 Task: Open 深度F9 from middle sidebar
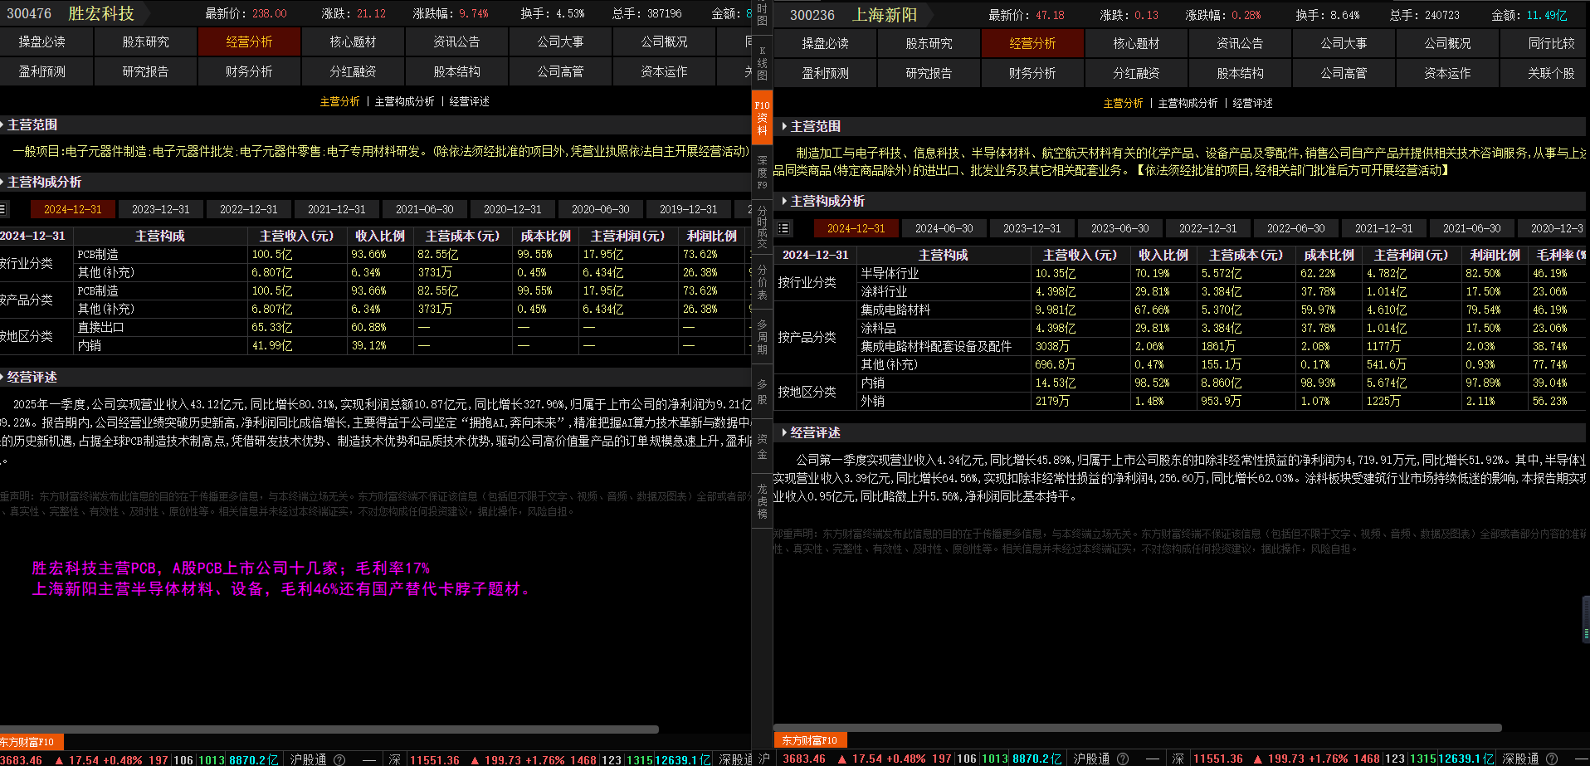[x=762, y=172]
